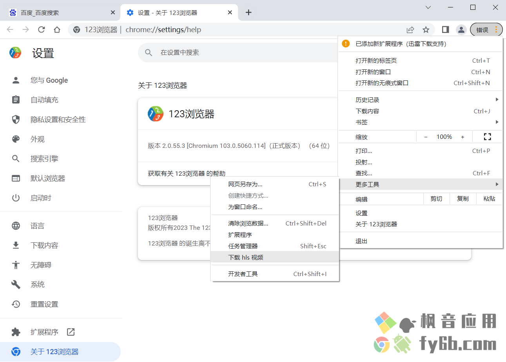Choose 设置 in the main menu
Viewport: 506px width, 362px height.
[420, 213]
